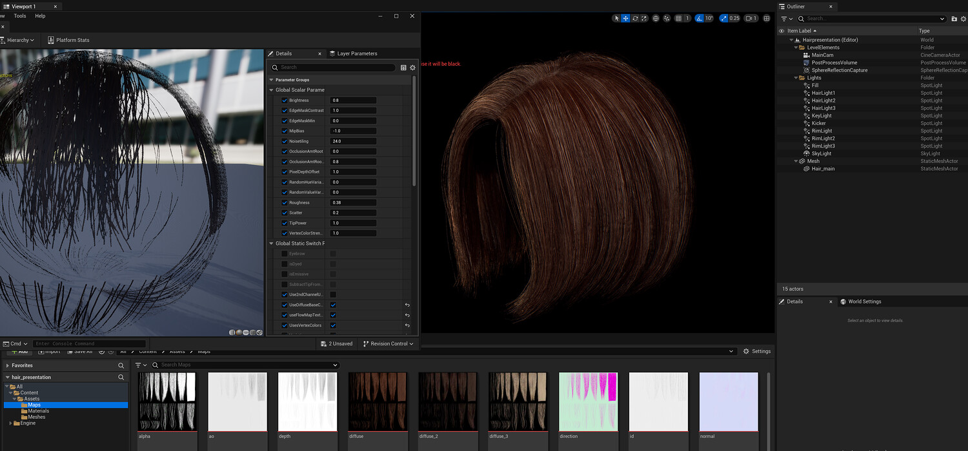
Task: Select the Scale transform tool
Action: pyautogui.click(x=644, y=19)
